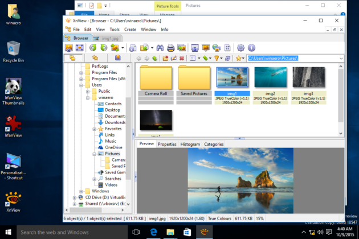Screen dimensions: 359x239
Task: Collapse the Pictures tree node
Action: click(x=94, y=154)
